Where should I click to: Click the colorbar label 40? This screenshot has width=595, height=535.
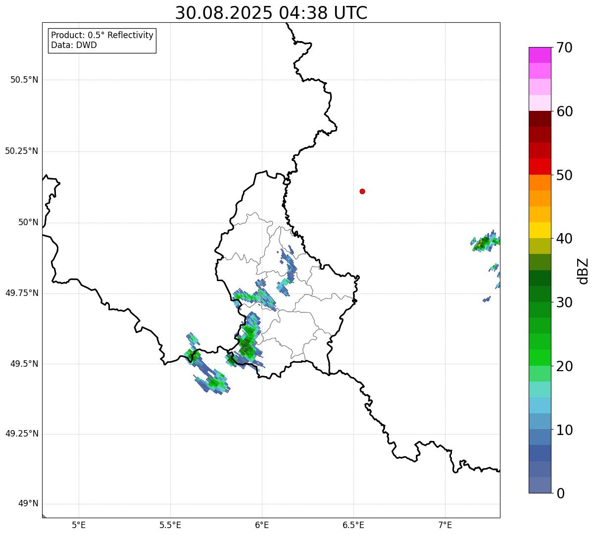564,239
